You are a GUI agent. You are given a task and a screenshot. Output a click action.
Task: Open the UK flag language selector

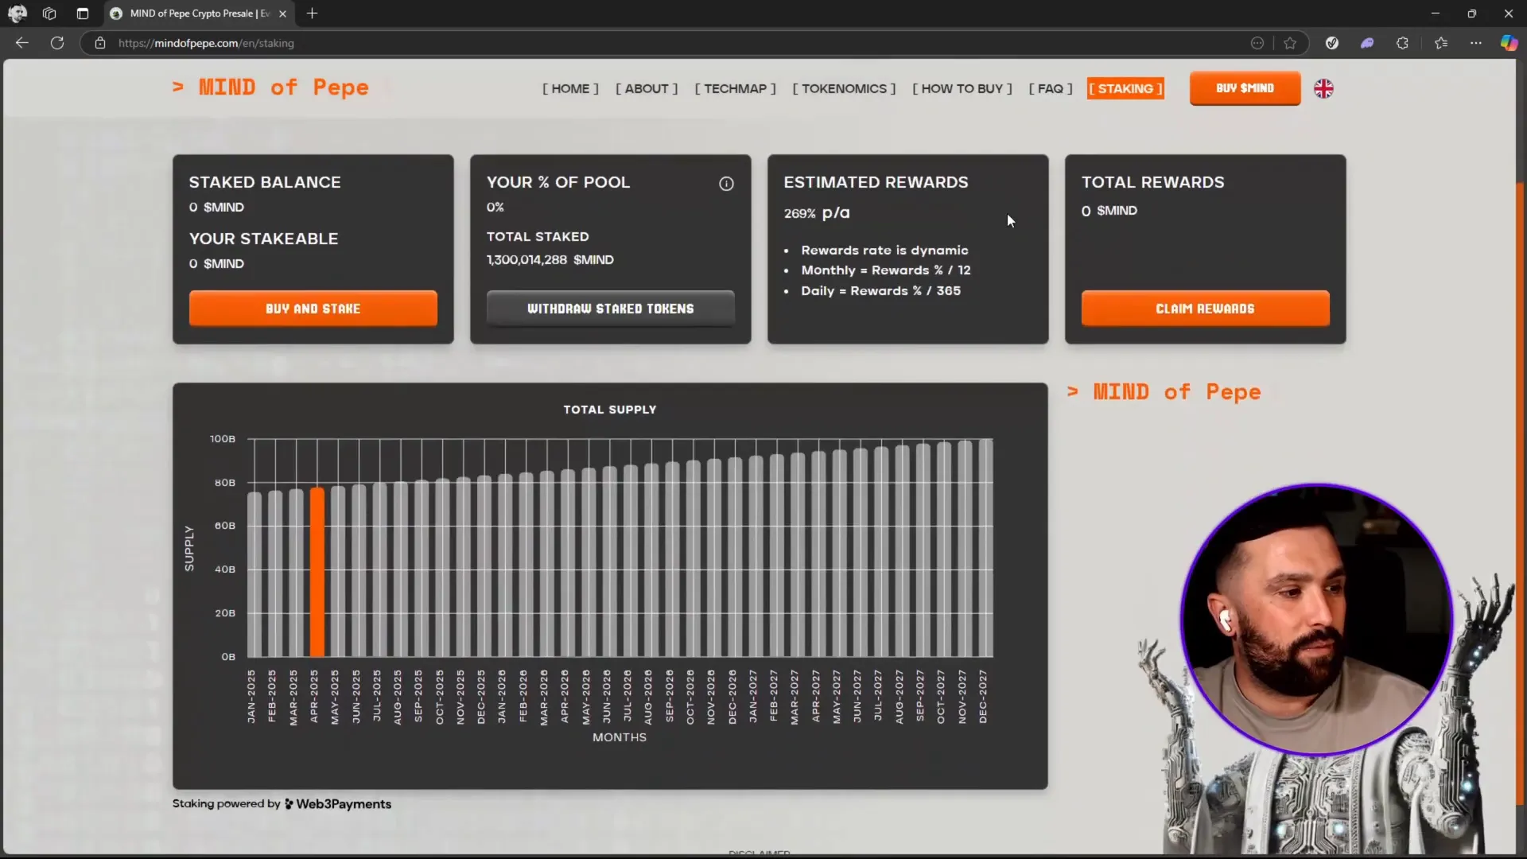pos(1323,88)
